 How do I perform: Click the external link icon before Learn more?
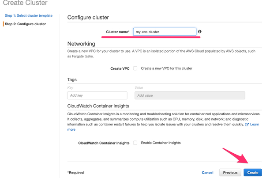pyautogui.click(x=247, y=125)
